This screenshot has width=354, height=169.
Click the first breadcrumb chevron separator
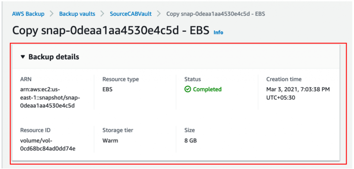pos(52,14)
